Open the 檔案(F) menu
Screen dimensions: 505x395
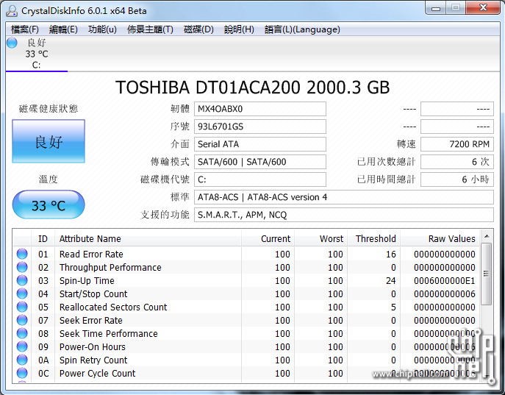pyautogui.click(x=25, y=29)
